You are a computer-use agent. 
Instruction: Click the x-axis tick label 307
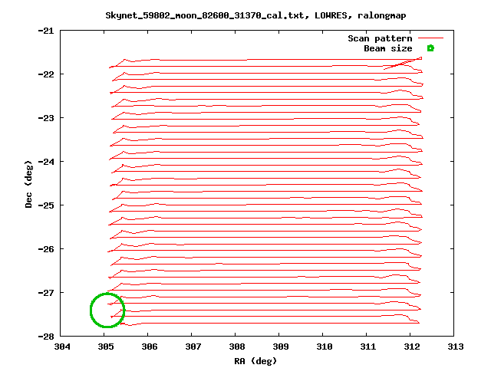(x=193, y=347)
